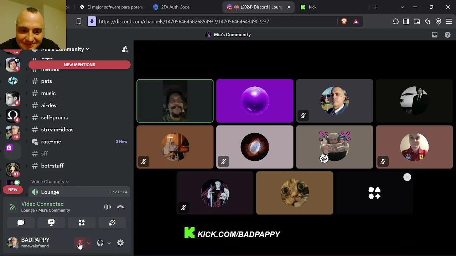
Task: Select the red Ferrari shirt participant tile
Action: click(414, 147)
